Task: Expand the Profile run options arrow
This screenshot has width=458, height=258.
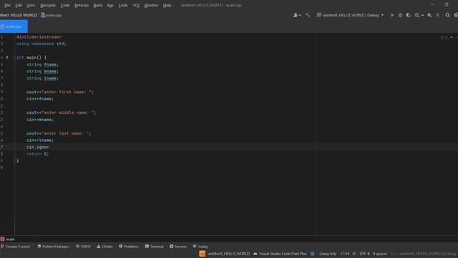Action: coord(422,15)
